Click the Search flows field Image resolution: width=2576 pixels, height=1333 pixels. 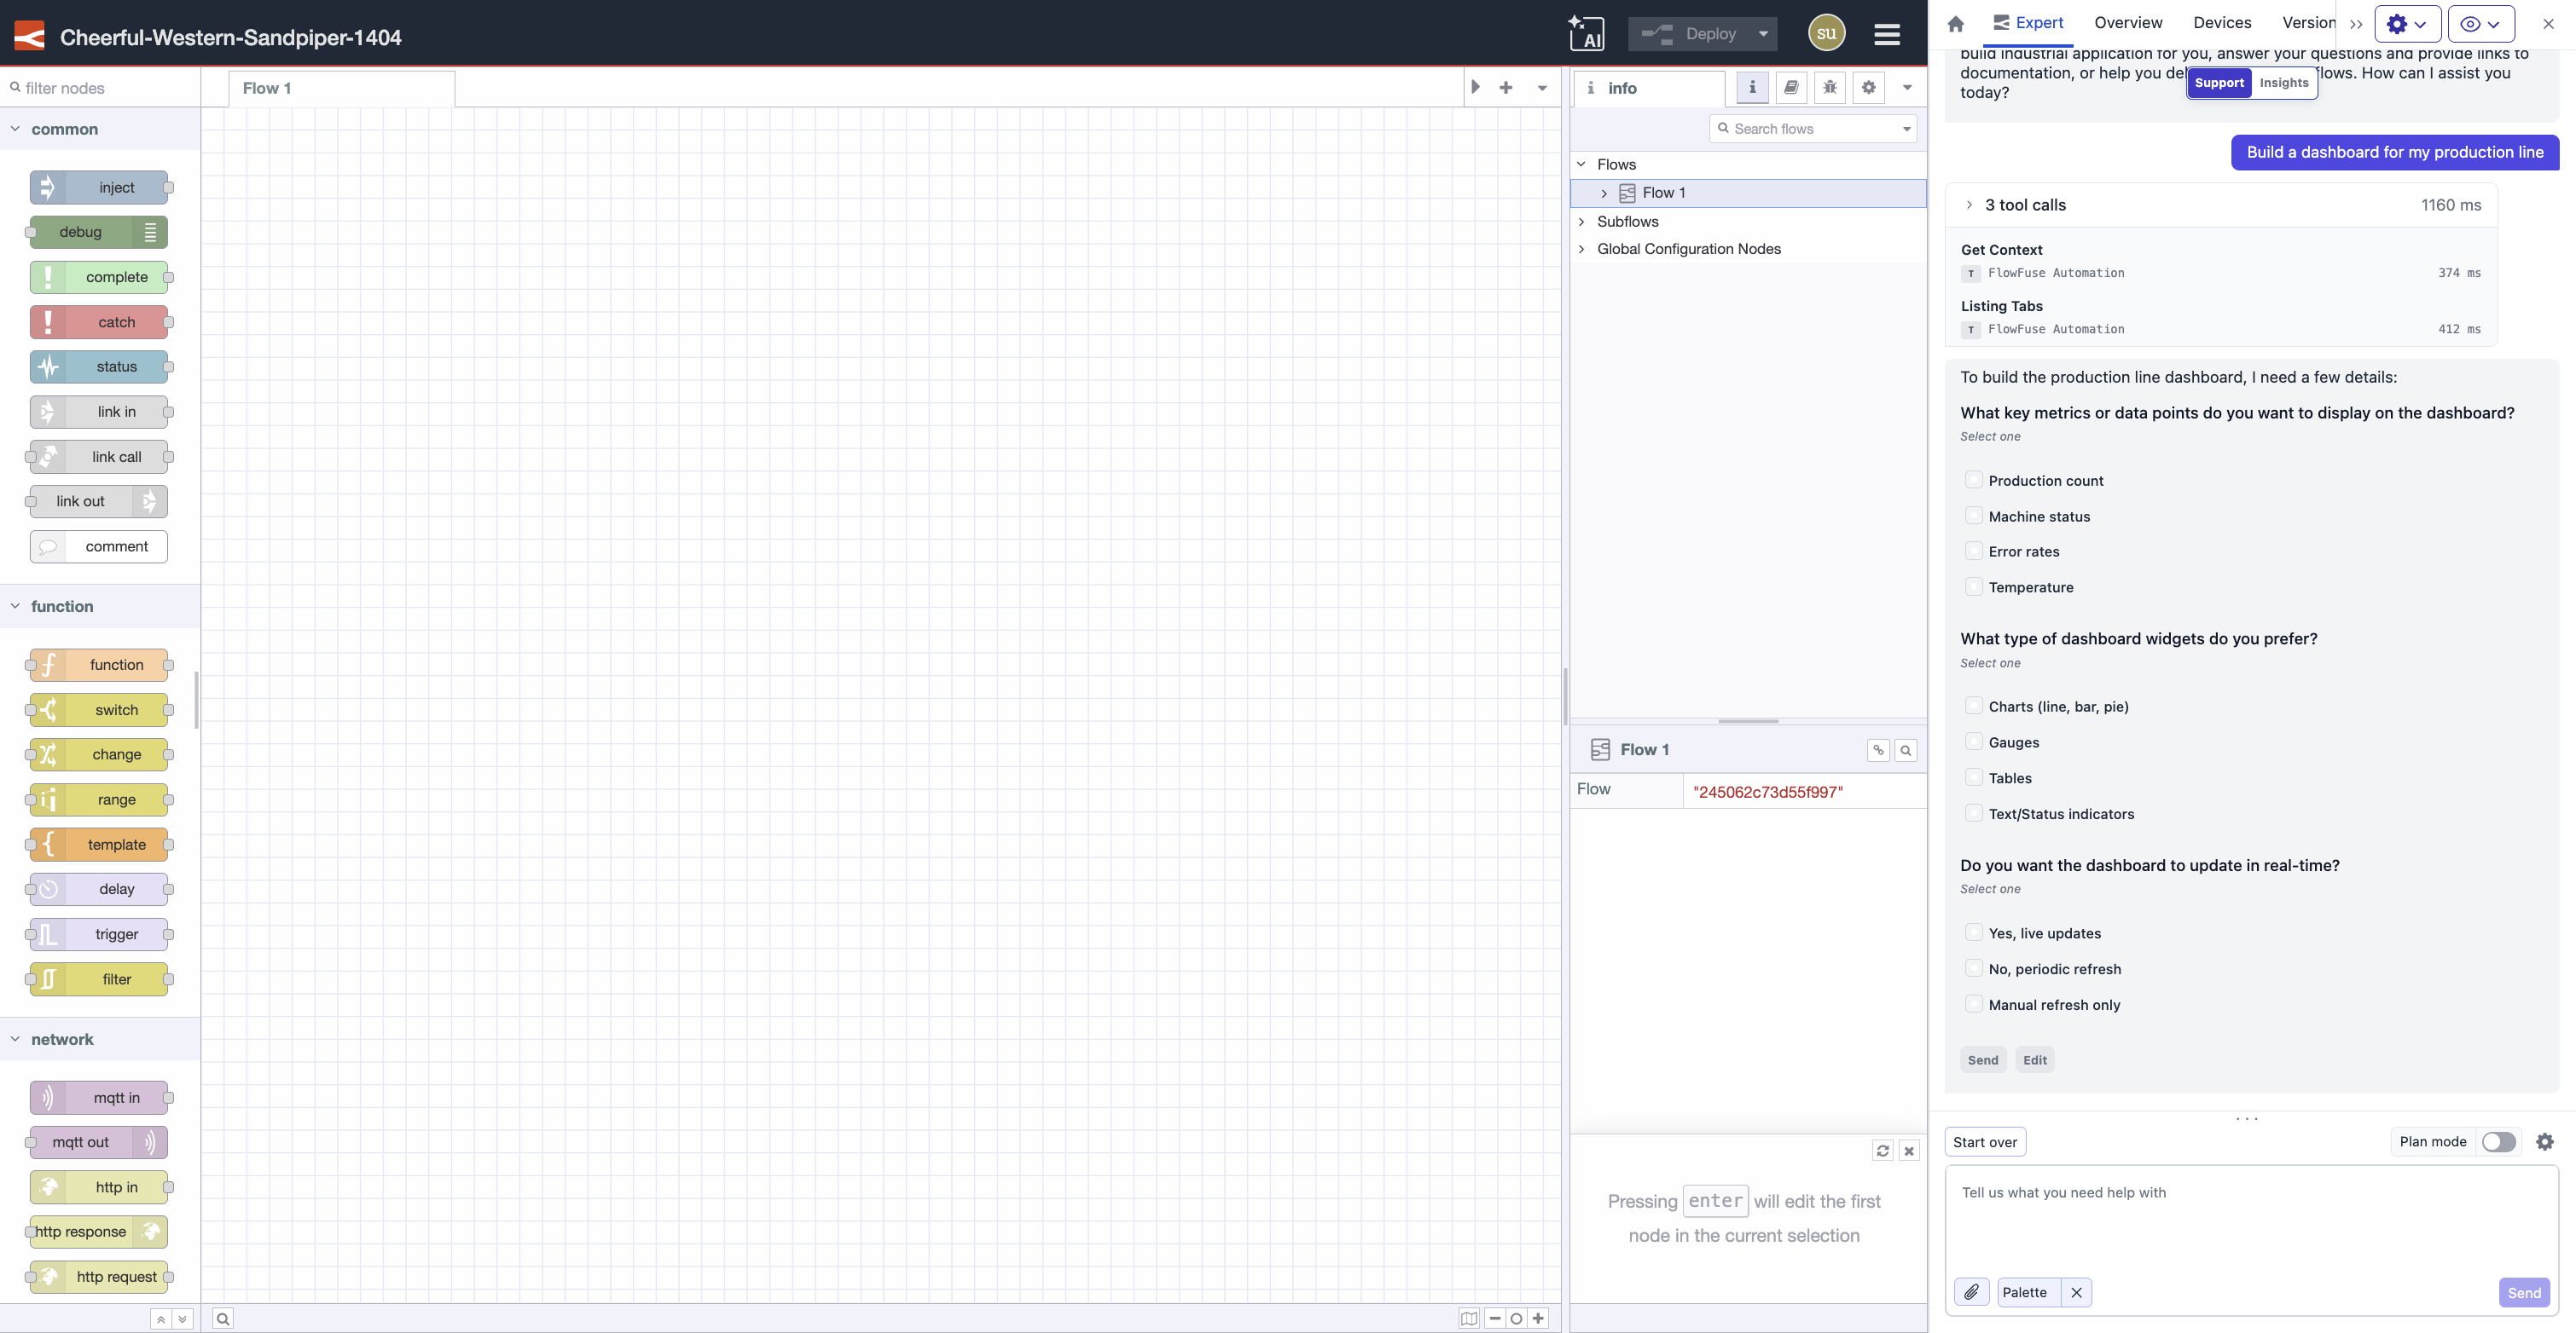click(1812, 129)
